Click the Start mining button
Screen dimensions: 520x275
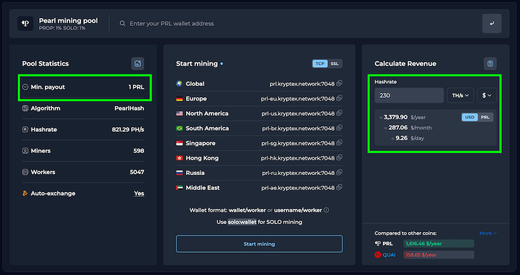[259, 244]
